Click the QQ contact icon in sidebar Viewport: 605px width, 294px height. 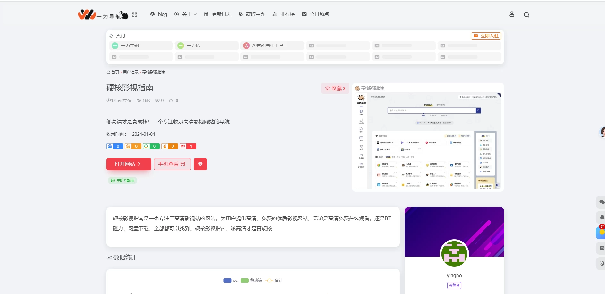(x=601, y=218)
